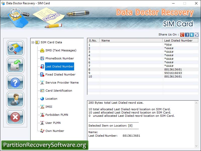Click the IMSI tower icon
The image size is (201, 151).
coord(42,107)
